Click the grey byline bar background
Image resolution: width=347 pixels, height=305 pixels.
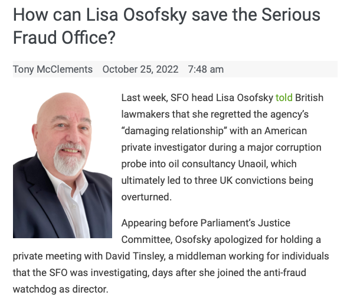281,69
